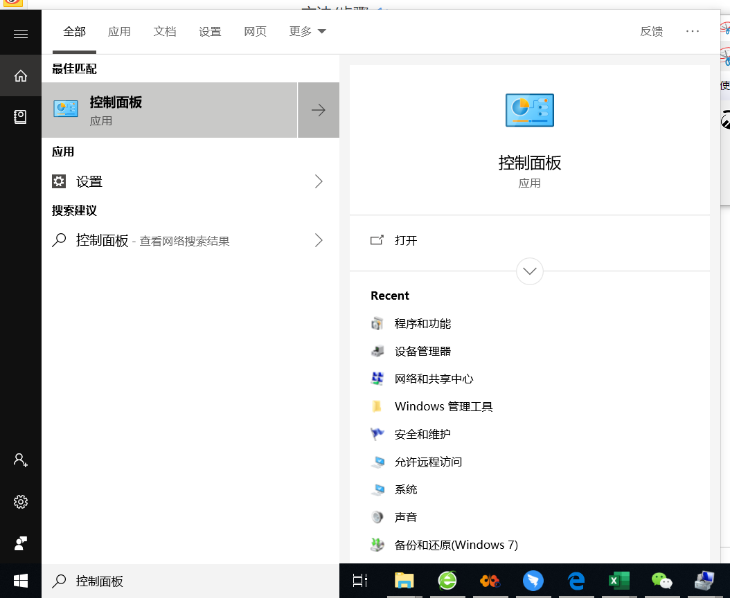Open 网络和共享中心 from Recent list
Viewport: 730px width, 598px height.
pos(434,379)
